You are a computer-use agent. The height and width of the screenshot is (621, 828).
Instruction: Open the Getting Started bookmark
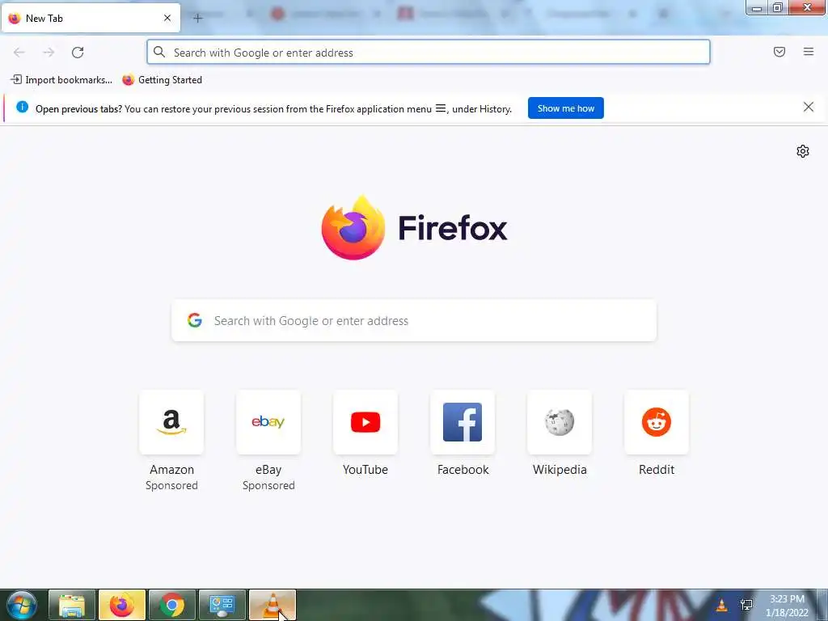point(162,80)
